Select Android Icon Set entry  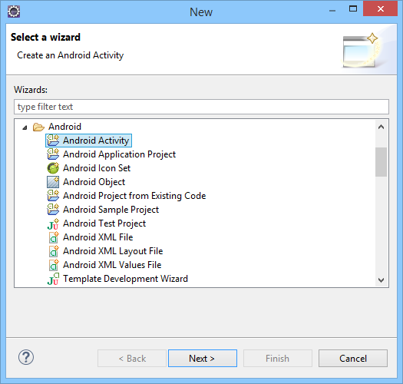click(x=97, y=168)
